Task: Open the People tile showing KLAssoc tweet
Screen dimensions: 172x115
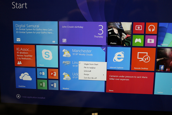Action: pos(24,56)
